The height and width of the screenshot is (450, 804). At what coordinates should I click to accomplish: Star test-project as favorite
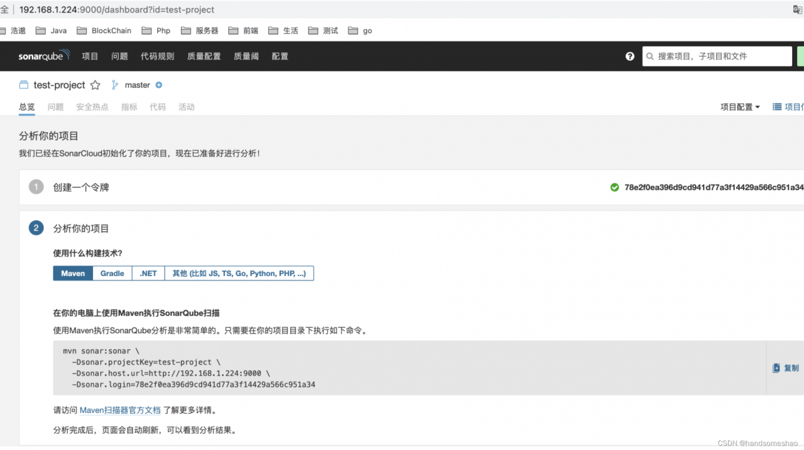[95, 85]
